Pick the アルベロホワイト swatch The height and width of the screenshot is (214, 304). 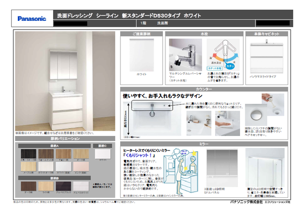[x=81, y=186]
